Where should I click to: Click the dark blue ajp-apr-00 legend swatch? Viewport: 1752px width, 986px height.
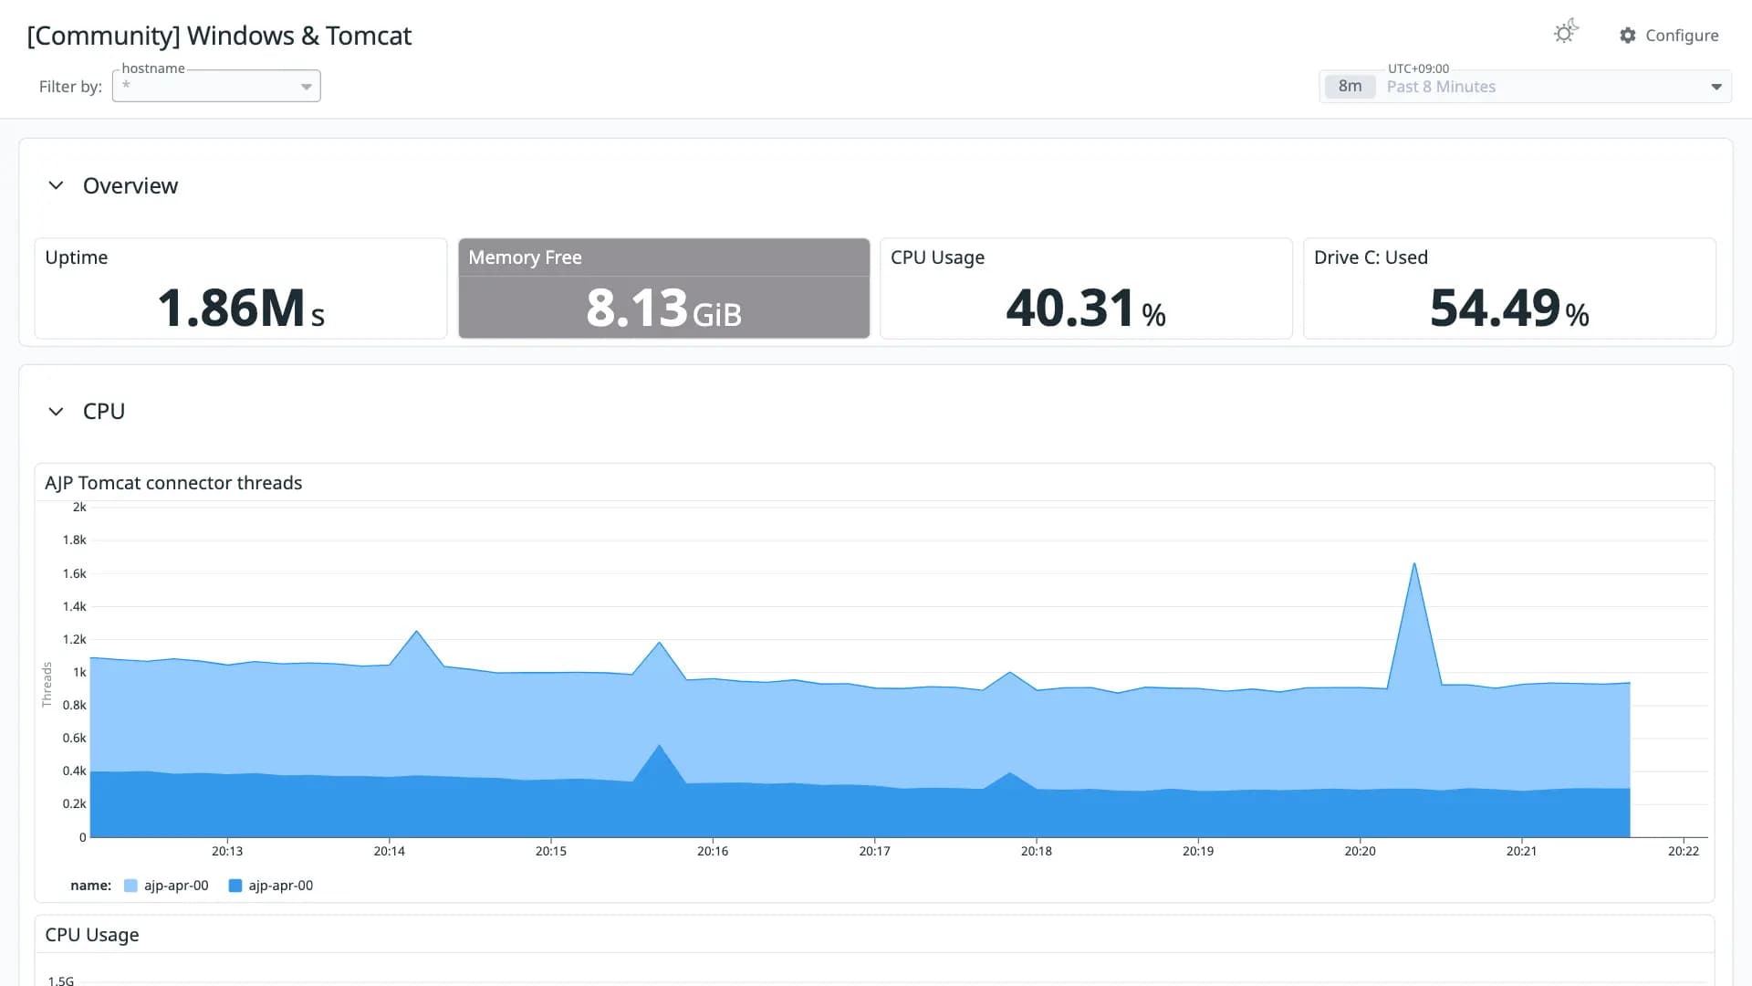pyautogui.click(x=235, y=886)
